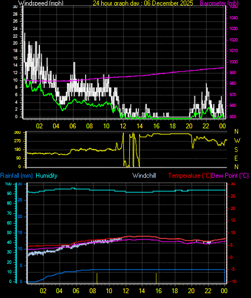Click the barometer axis value 1010

coord(233,51)
